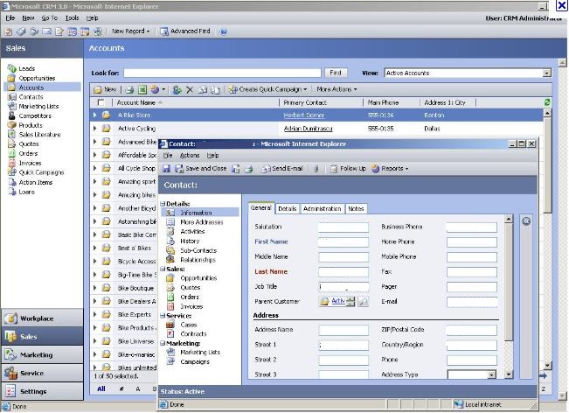Open the Actions menu in Contact window
Viewport: 569px width, 413px height.
189,155
